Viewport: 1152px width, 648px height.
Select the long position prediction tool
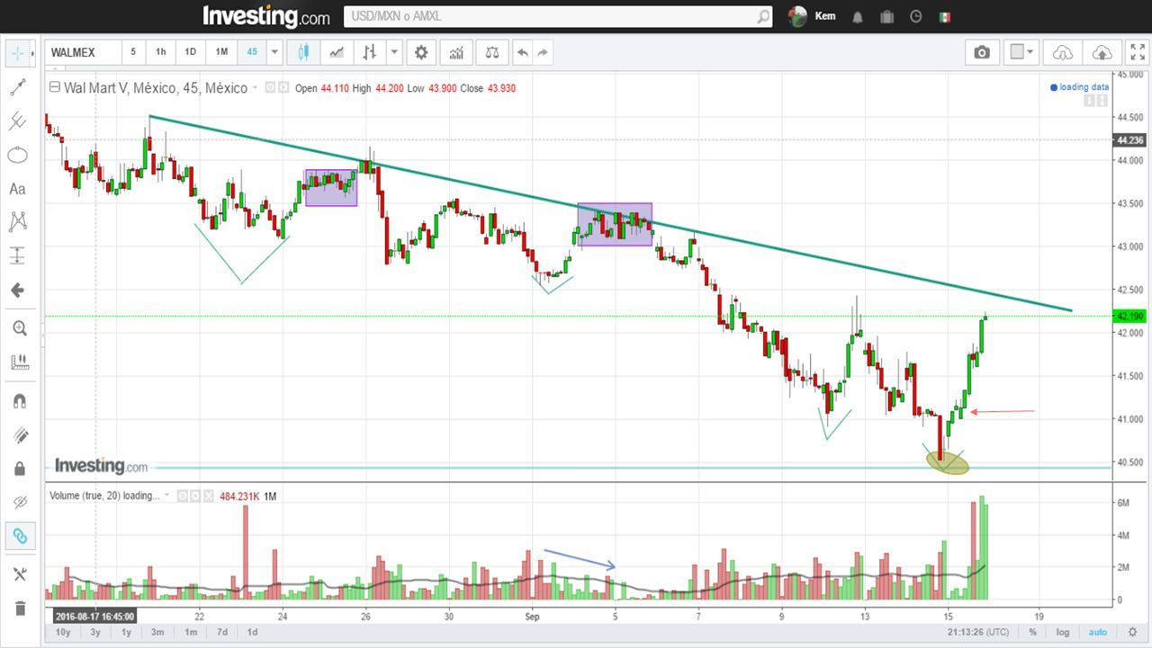(18, 256)
